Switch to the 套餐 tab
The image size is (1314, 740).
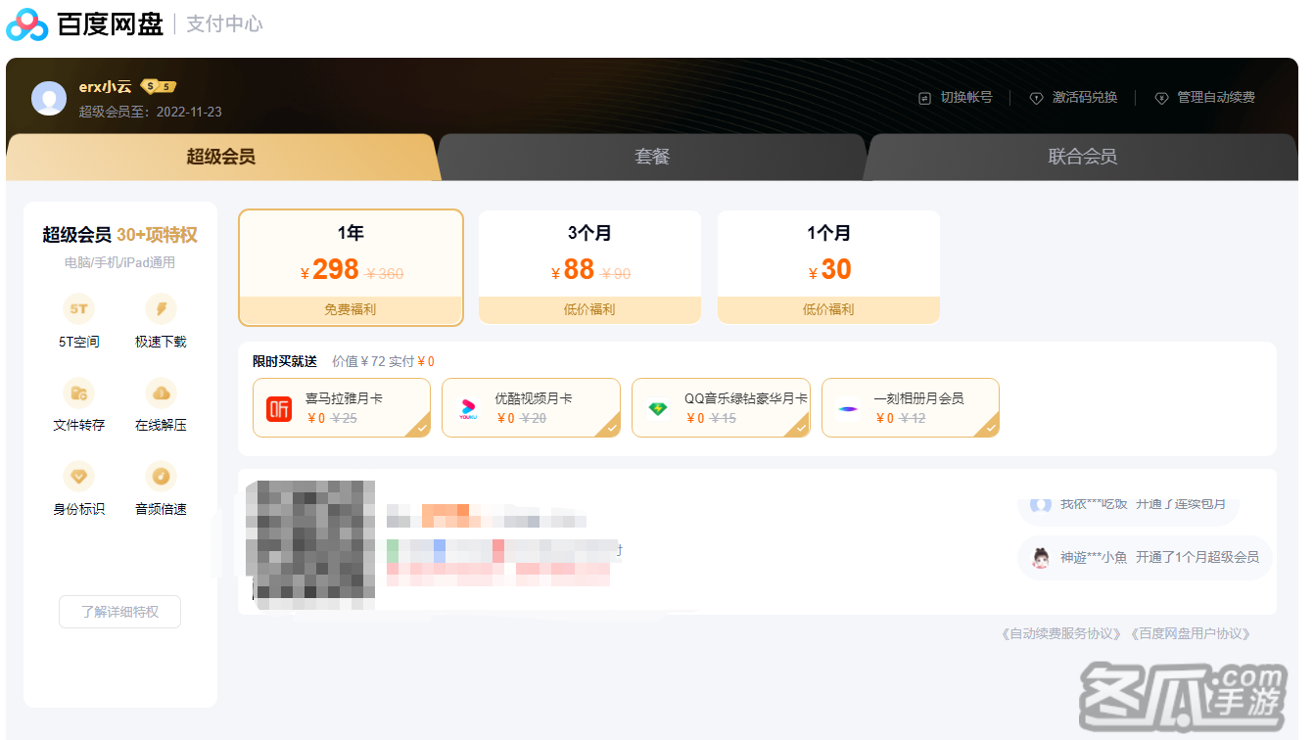(x=652, y=157)
